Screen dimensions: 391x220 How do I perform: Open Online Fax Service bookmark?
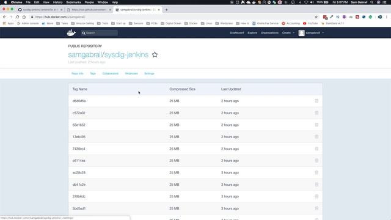[265, 23]
